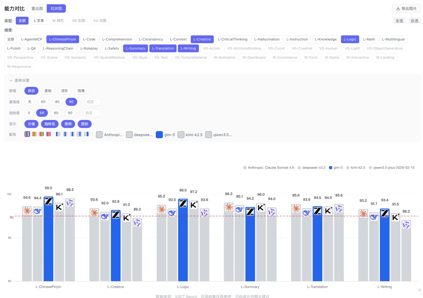This screenshot has height=298, width=423.
Task: Select 困难 as the value mode
Action: point(81,91)
